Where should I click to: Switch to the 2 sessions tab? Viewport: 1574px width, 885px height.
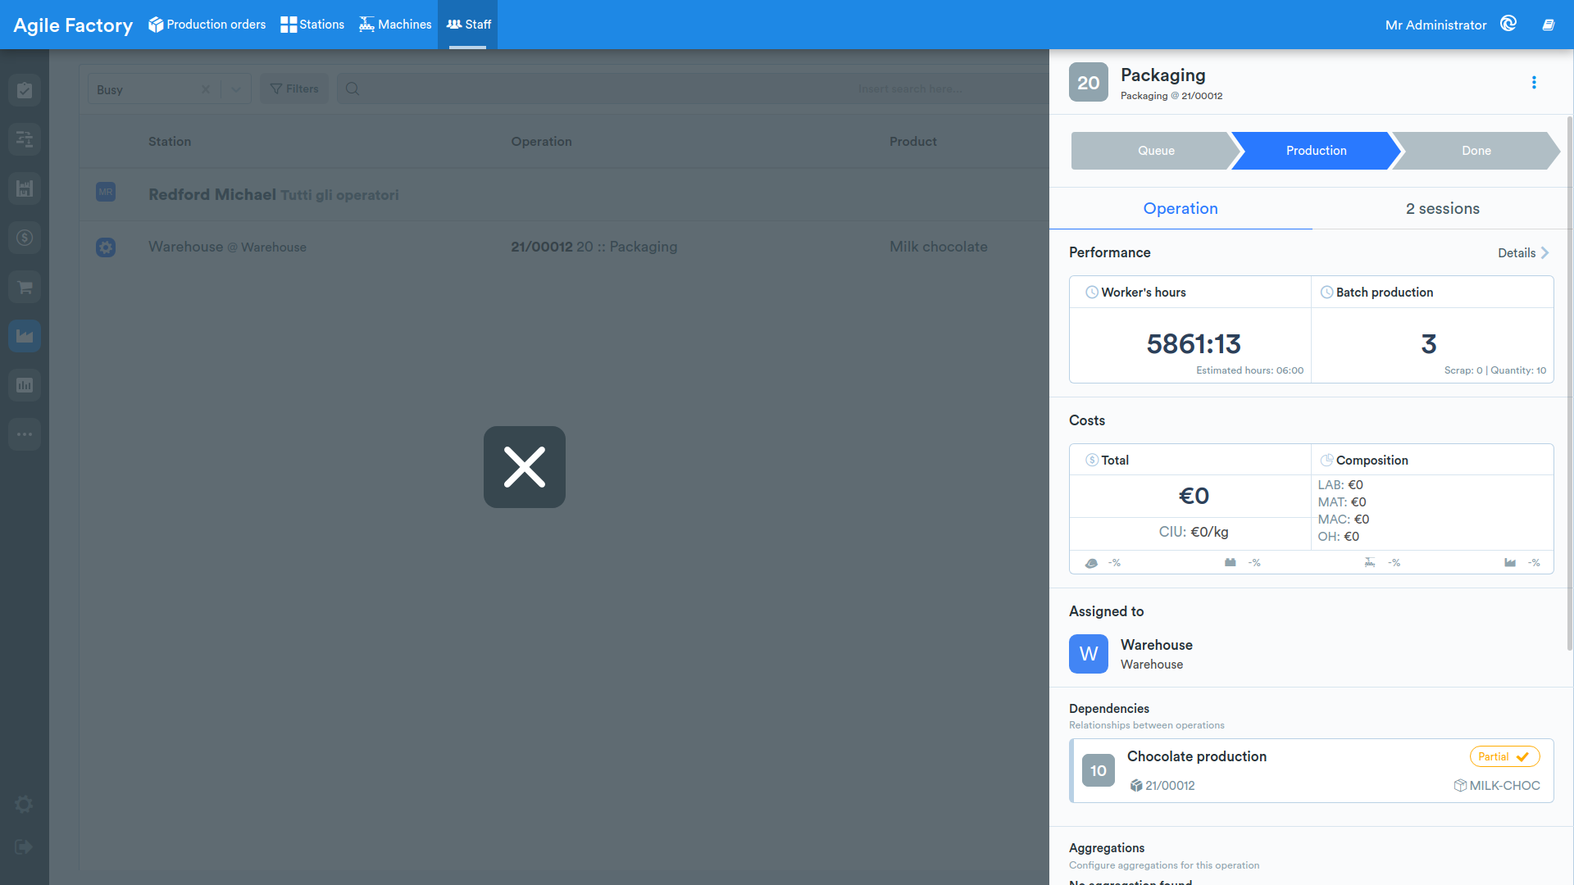click(x=1443, y=208)
